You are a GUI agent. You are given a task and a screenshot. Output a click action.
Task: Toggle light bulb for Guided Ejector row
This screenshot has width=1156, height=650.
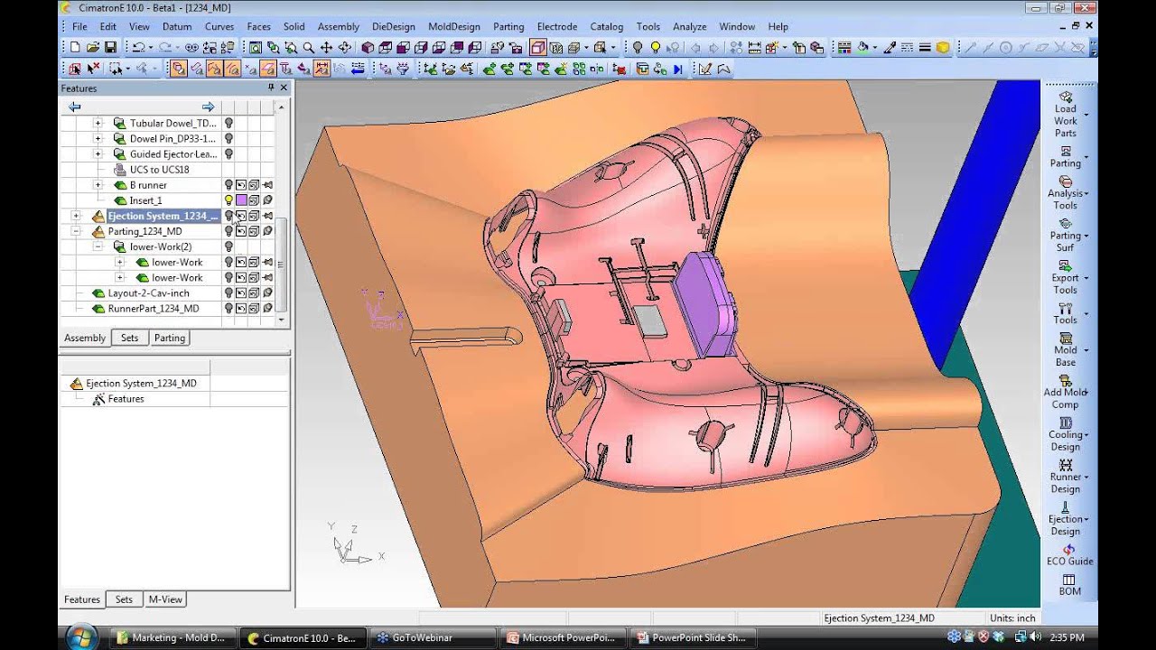coord(229,154)
